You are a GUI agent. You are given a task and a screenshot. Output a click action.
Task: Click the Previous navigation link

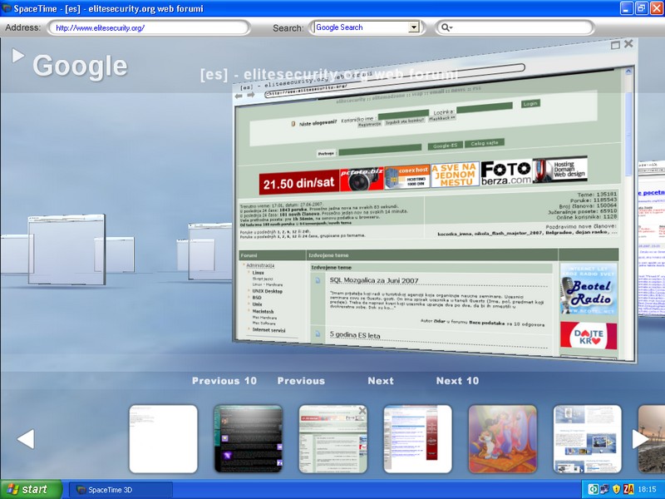[x=301, y=381]
